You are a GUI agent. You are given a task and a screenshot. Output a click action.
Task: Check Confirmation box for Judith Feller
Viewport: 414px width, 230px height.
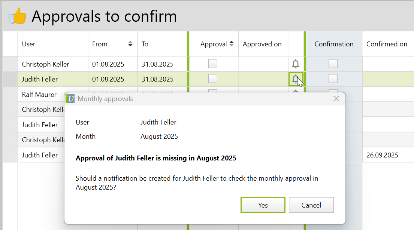[333, 79]
